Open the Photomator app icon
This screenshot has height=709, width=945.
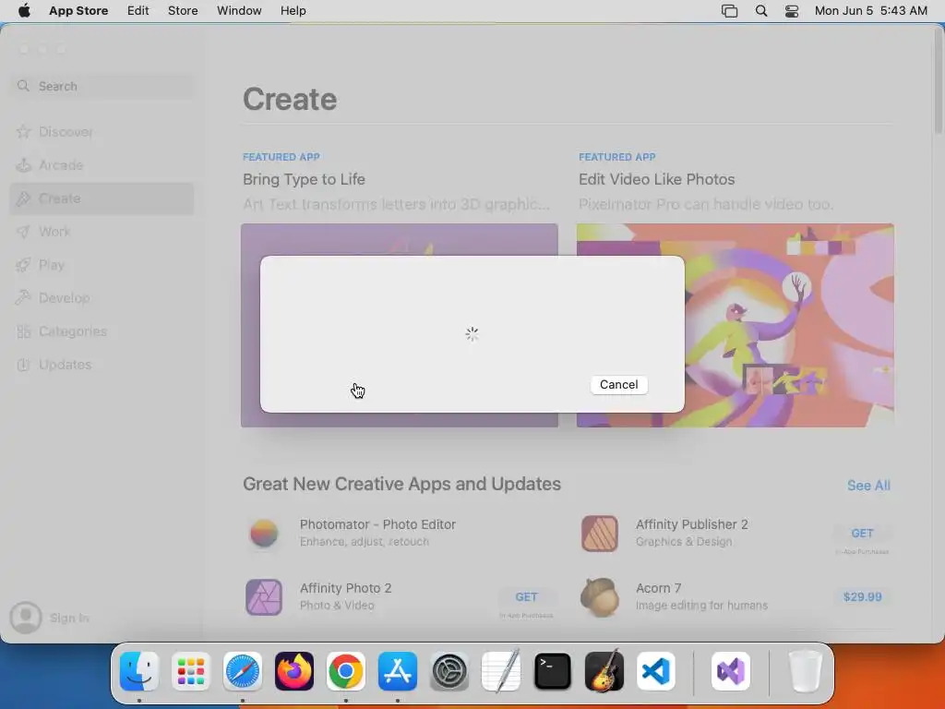click(264, 533)
